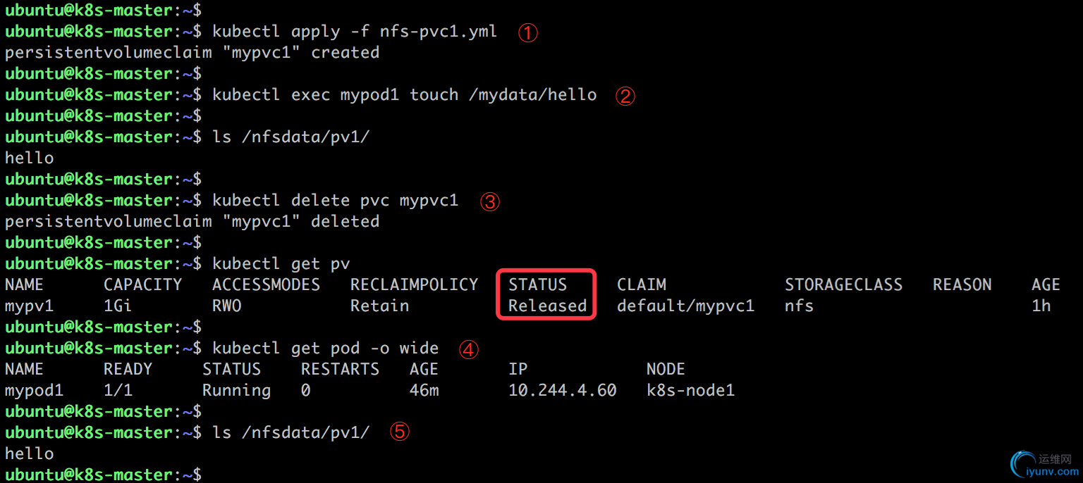Image resolution: width=1083 pixels, height=483 pixels.
Task: Click the RECLAIMPOLICY column header
Action: point(415,284)
